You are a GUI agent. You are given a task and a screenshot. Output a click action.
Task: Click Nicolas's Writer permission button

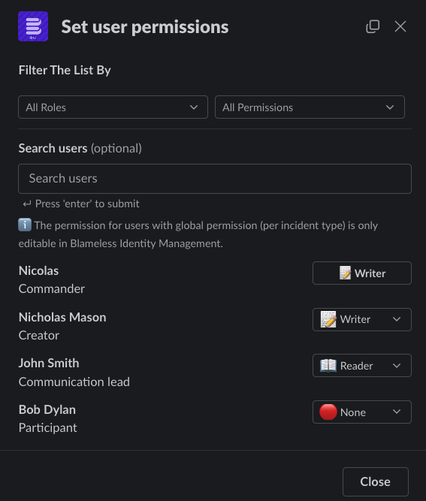click(x=362, y=273)
